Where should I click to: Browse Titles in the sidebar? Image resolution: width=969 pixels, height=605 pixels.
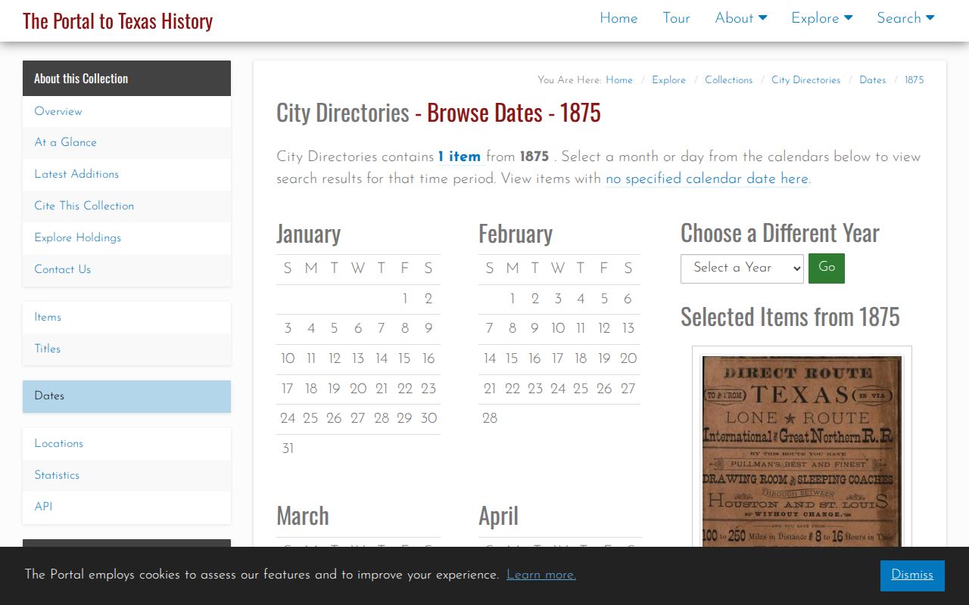(x=126, y=349)
